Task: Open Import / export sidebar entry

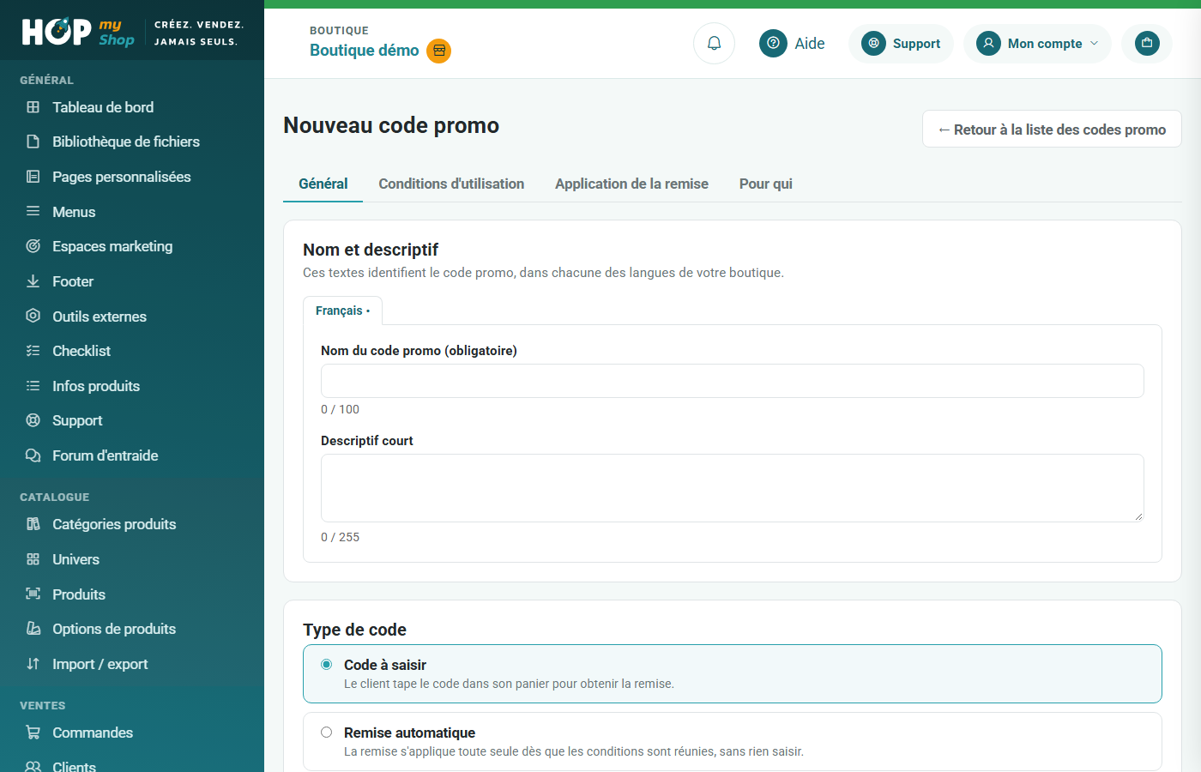Action: (100, 664)
